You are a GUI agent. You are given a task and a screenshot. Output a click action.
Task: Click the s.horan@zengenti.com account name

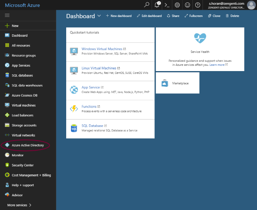point(226,4)
